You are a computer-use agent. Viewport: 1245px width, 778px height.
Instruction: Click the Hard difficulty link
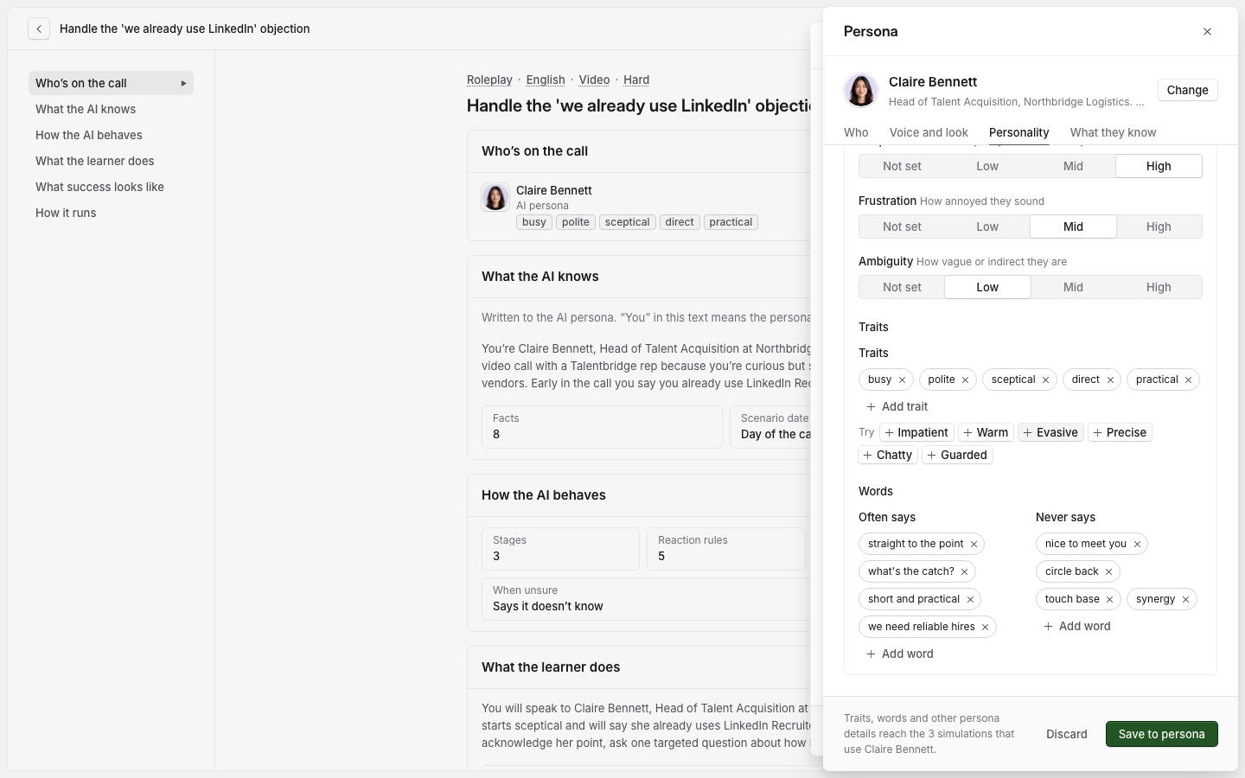[636, 80]
